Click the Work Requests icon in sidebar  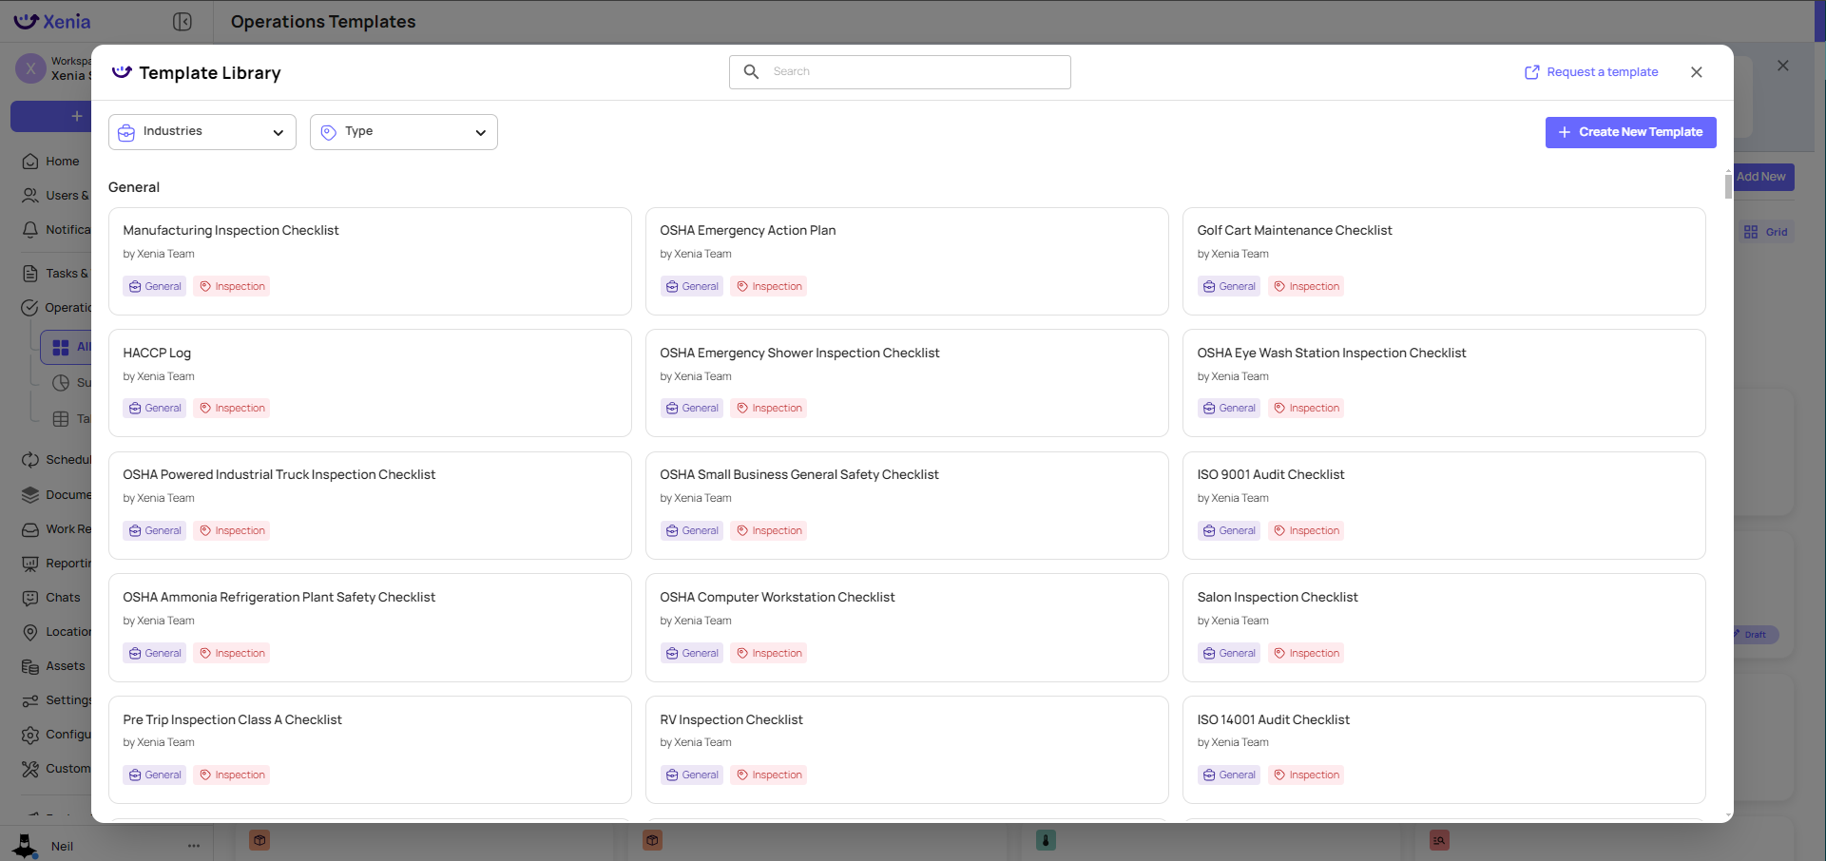pos(30,529)
